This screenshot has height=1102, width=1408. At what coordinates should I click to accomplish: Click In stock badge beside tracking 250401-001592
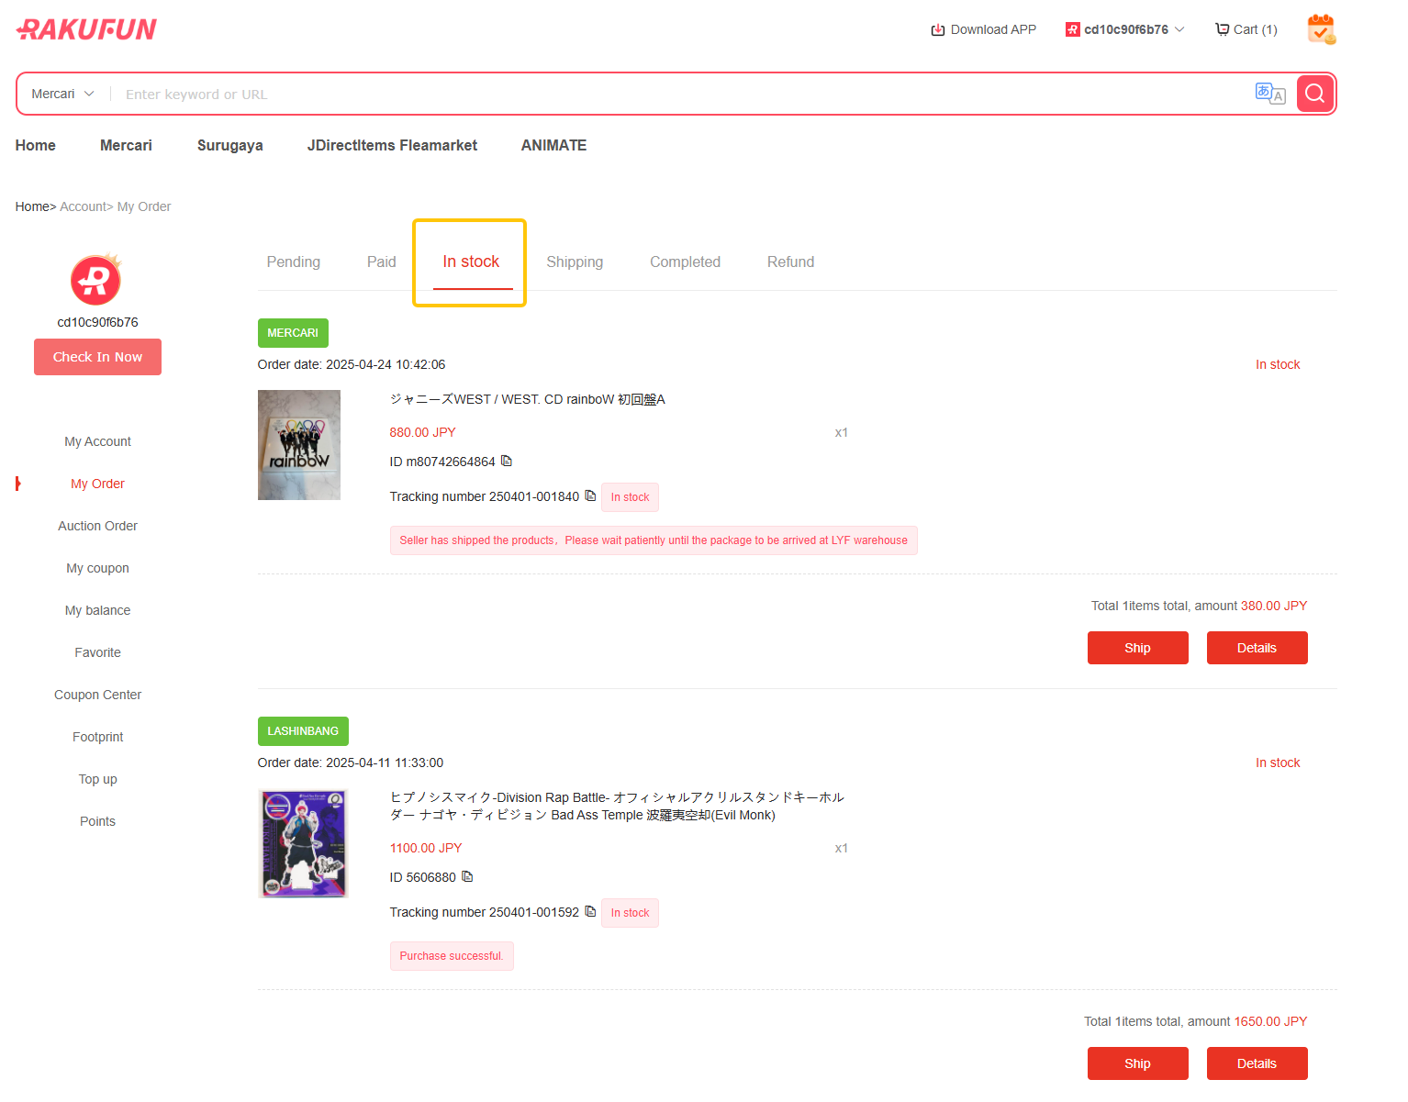[x=630, y=913]
